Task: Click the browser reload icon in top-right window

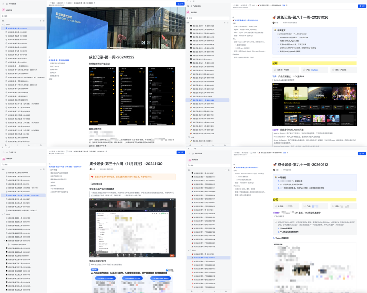Action: pyautogui.click(x=194, y=1)
